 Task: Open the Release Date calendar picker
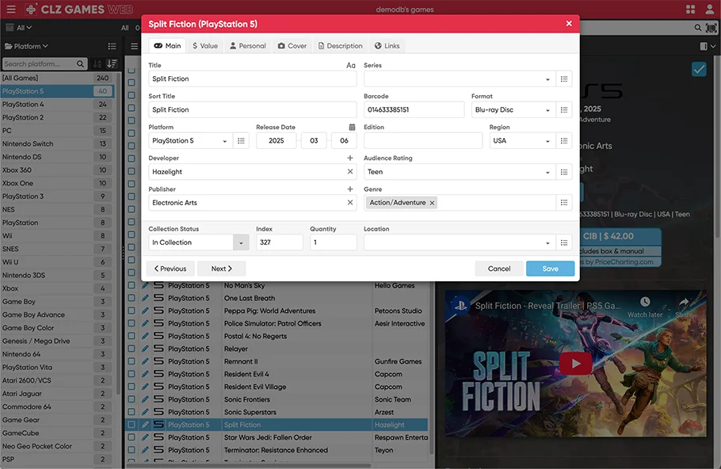[x=352, y=127]
